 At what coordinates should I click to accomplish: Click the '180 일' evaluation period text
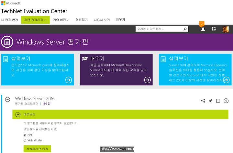click(46, 104)
